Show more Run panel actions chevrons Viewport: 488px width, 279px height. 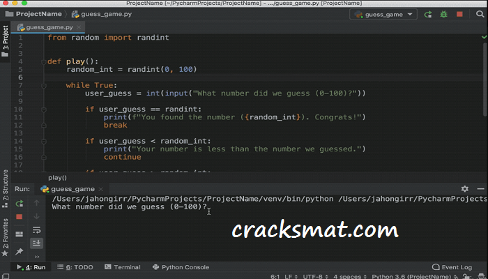point(37,257)
